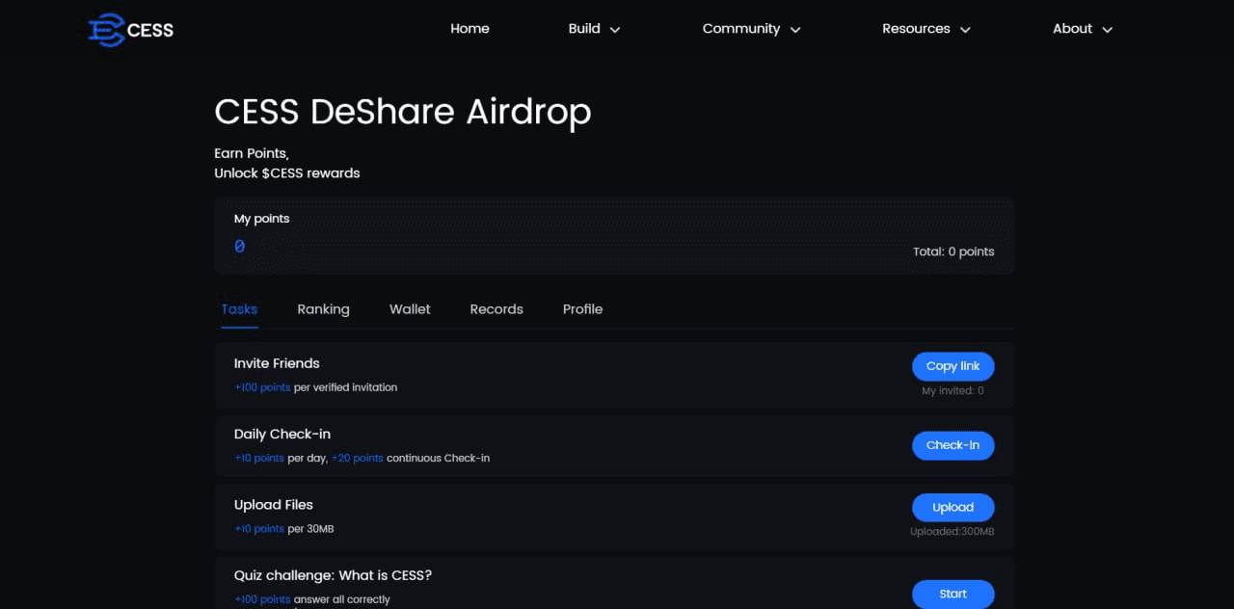Viewport: 1234px width, 609px height.
Task: Switch to the Ranking tab
Action: coord(323,309)
